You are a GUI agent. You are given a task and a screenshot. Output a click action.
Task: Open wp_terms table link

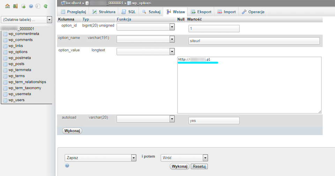pos(16,76)
